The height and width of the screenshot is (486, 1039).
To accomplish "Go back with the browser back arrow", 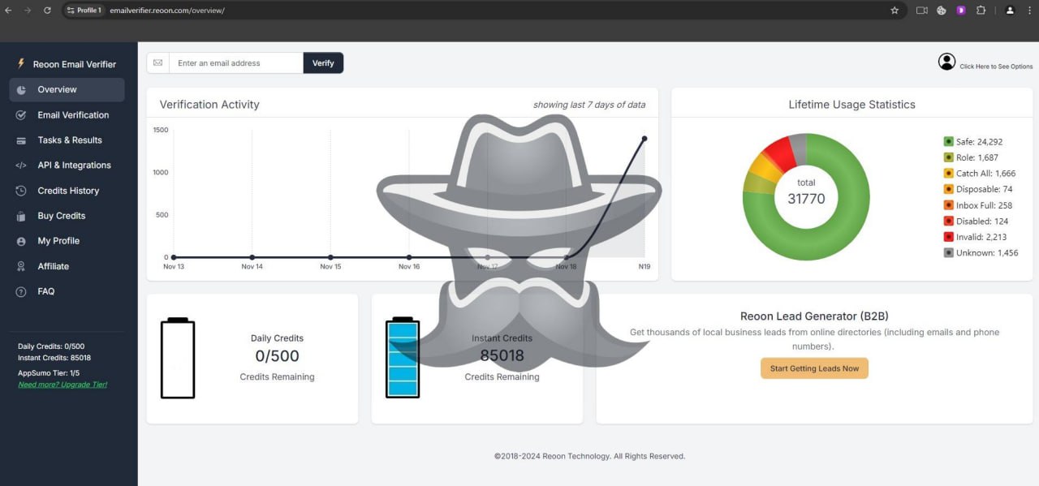I will pyautogui.click(x=9, y=11).
